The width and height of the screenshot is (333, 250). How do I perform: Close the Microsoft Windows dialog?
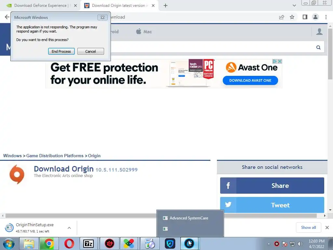[x=102, y=18]
